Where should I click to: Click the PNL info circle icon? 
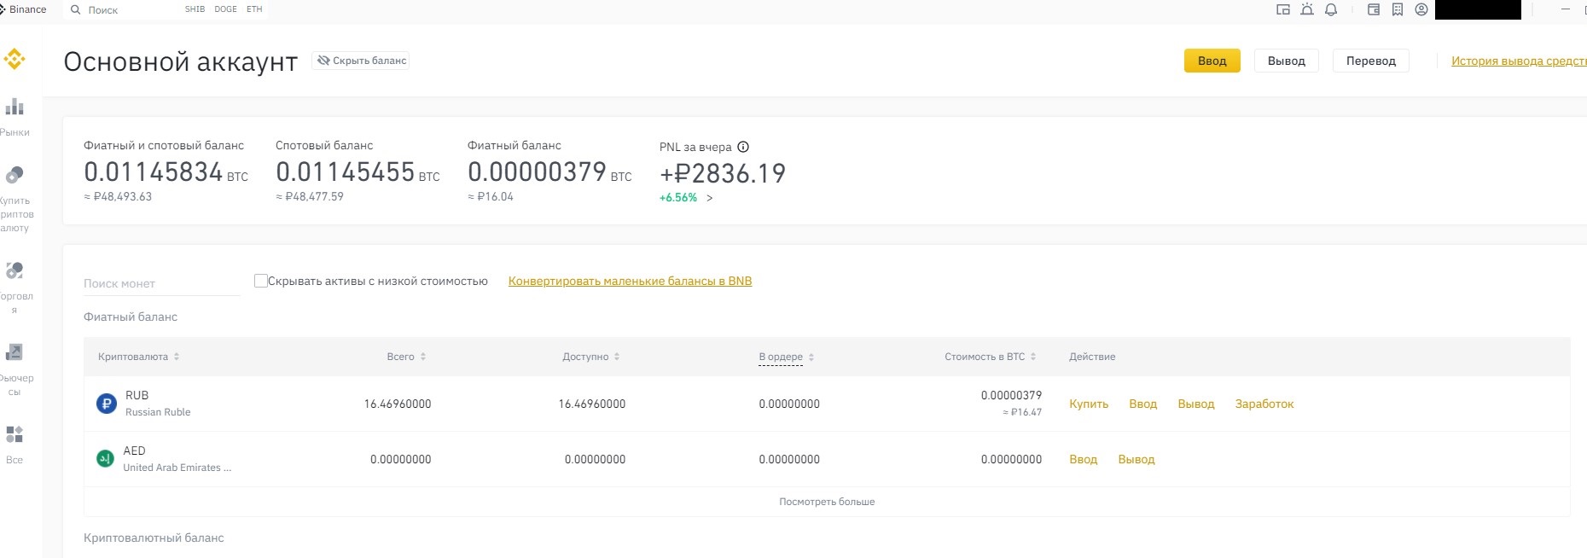pyautogui.click(x=743, y=147)
